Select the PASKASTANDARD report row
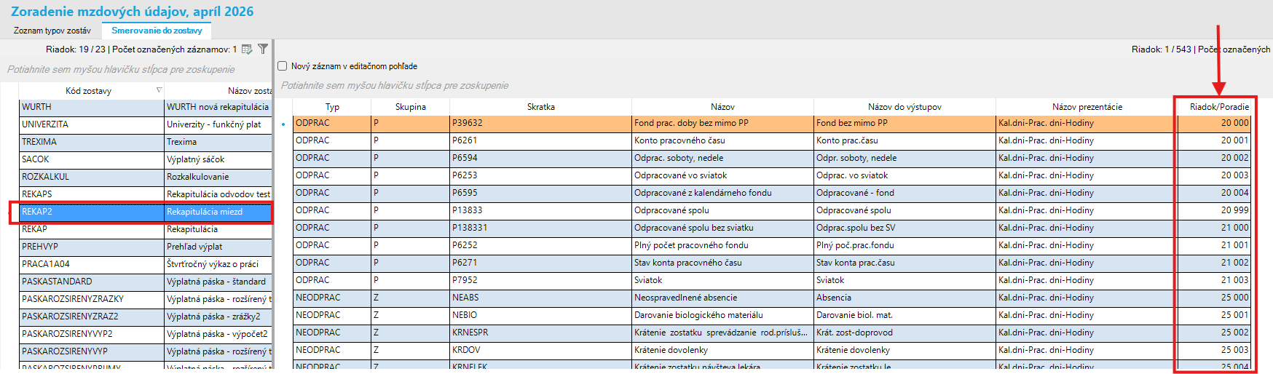Viewport: 1273px width, 374px height. [146, 282]
